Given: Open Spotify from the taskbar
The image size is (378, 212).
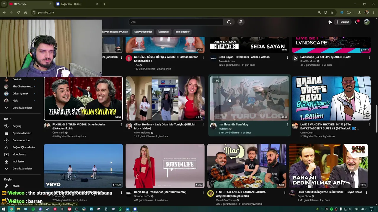Looking at the screenshot, I should [x=33, y=209].
